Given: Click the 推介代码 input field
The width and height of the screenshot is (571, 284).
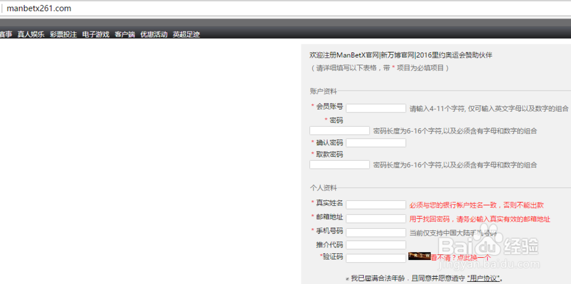Looking at the screenshot, I should (x=376, y=245).
